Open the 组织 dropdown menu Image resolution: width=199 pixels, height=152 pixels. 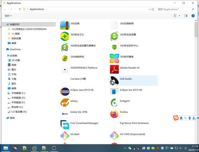click(8, 16)
